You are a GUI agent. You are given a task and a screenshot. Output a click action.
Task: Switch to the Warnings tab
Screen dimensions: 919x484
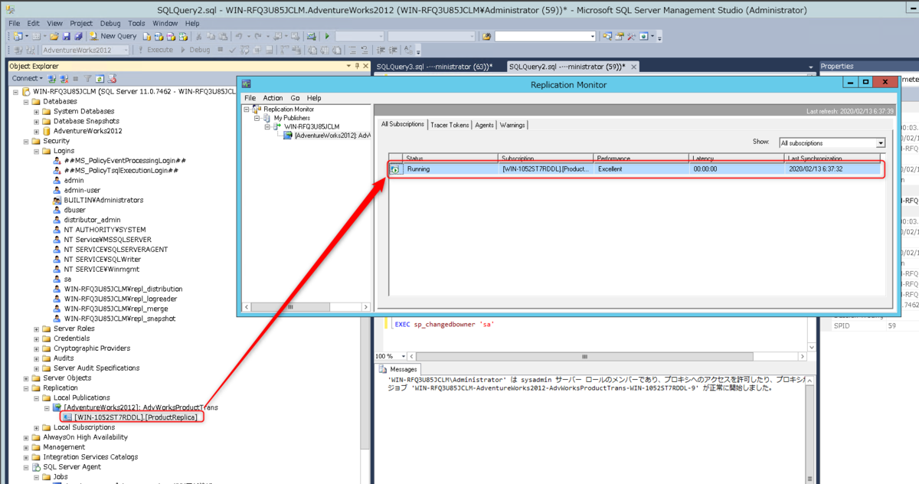point(512,125)
